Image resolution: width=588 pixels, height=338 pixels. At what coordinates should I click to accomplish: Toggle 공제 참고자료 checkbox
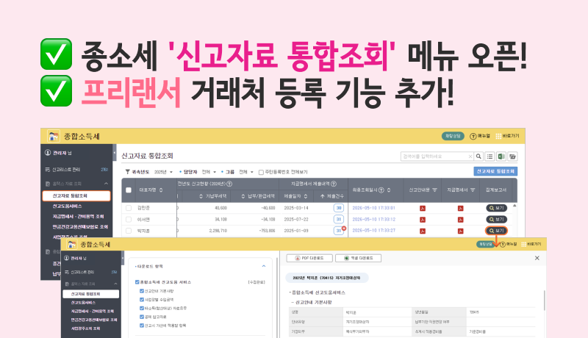click(142, 317)
